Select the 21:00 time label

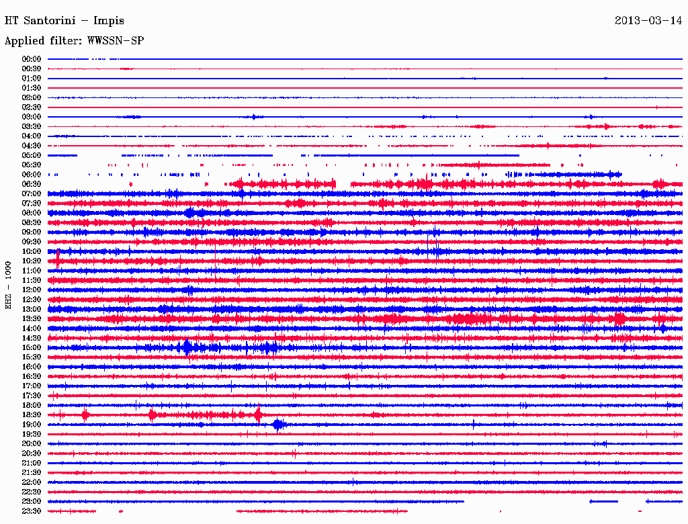click(x=32, y=464)
